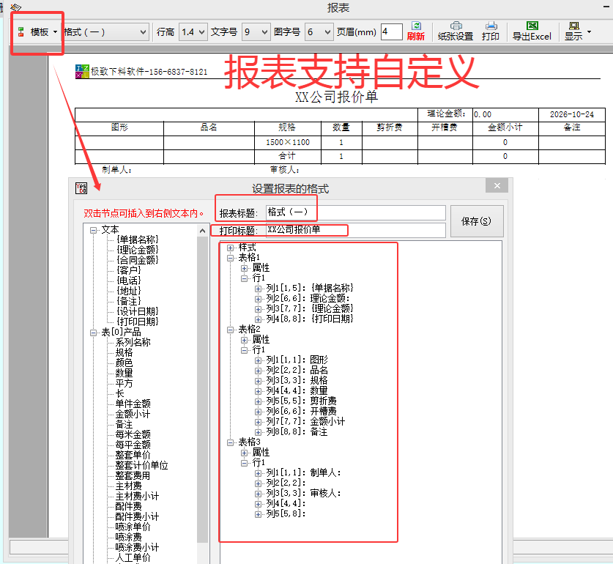Click the 保存(S) button

477,221
